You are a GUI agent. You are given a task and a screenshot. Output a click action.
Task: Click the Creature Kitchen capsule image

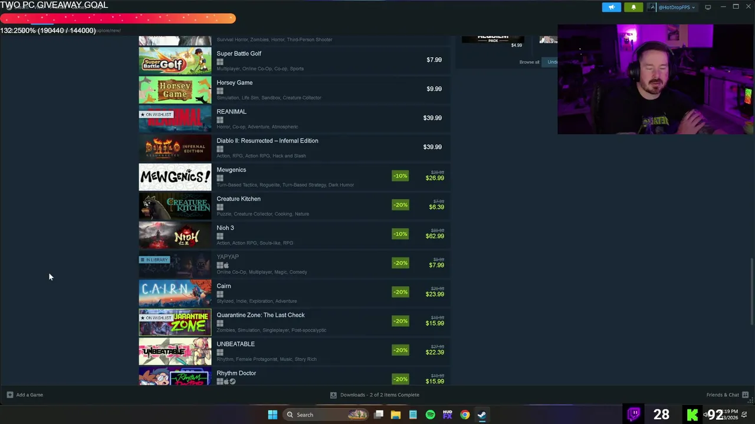(175, 206)
